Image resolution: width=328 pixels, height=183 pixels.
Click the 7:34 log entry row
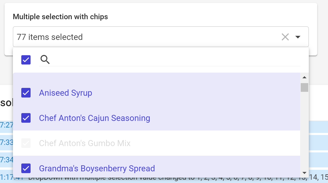[6, 160]
